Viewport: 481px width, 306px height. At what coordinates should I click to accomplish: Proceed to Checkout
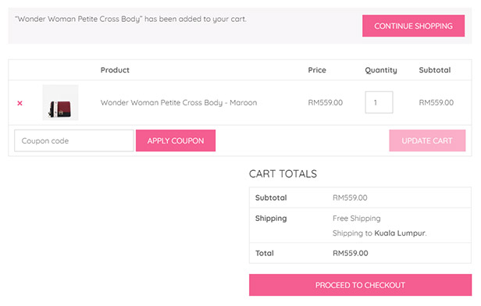click(360, 285)
